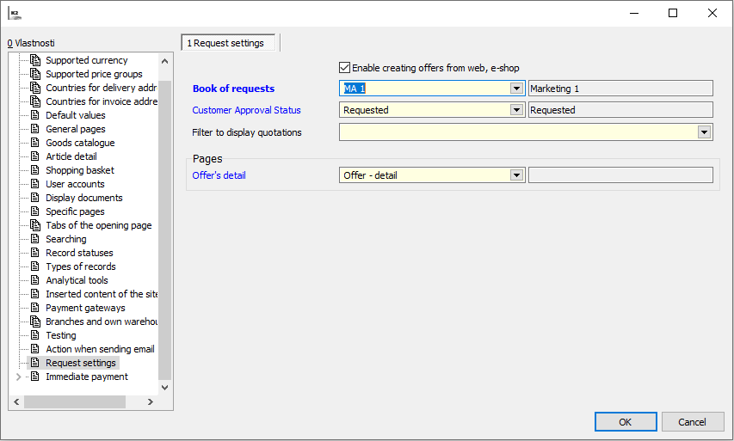Expand the Filter to display quotations dropdown
Screen dimensions: 734x441
(x=705, y=132)
